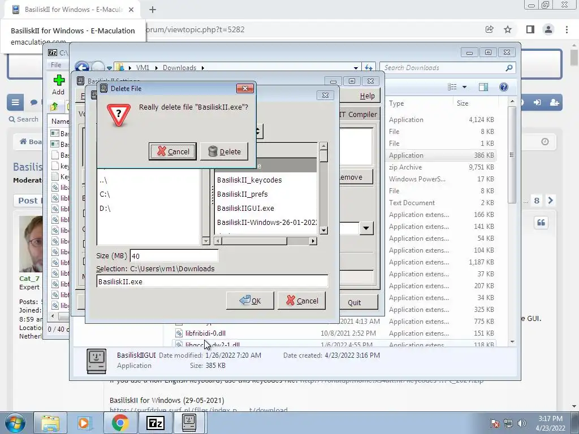The width and height of the screenshot is (579, 434).
Task: Click Explorer back navigation button
Action: tap(82, 68)
